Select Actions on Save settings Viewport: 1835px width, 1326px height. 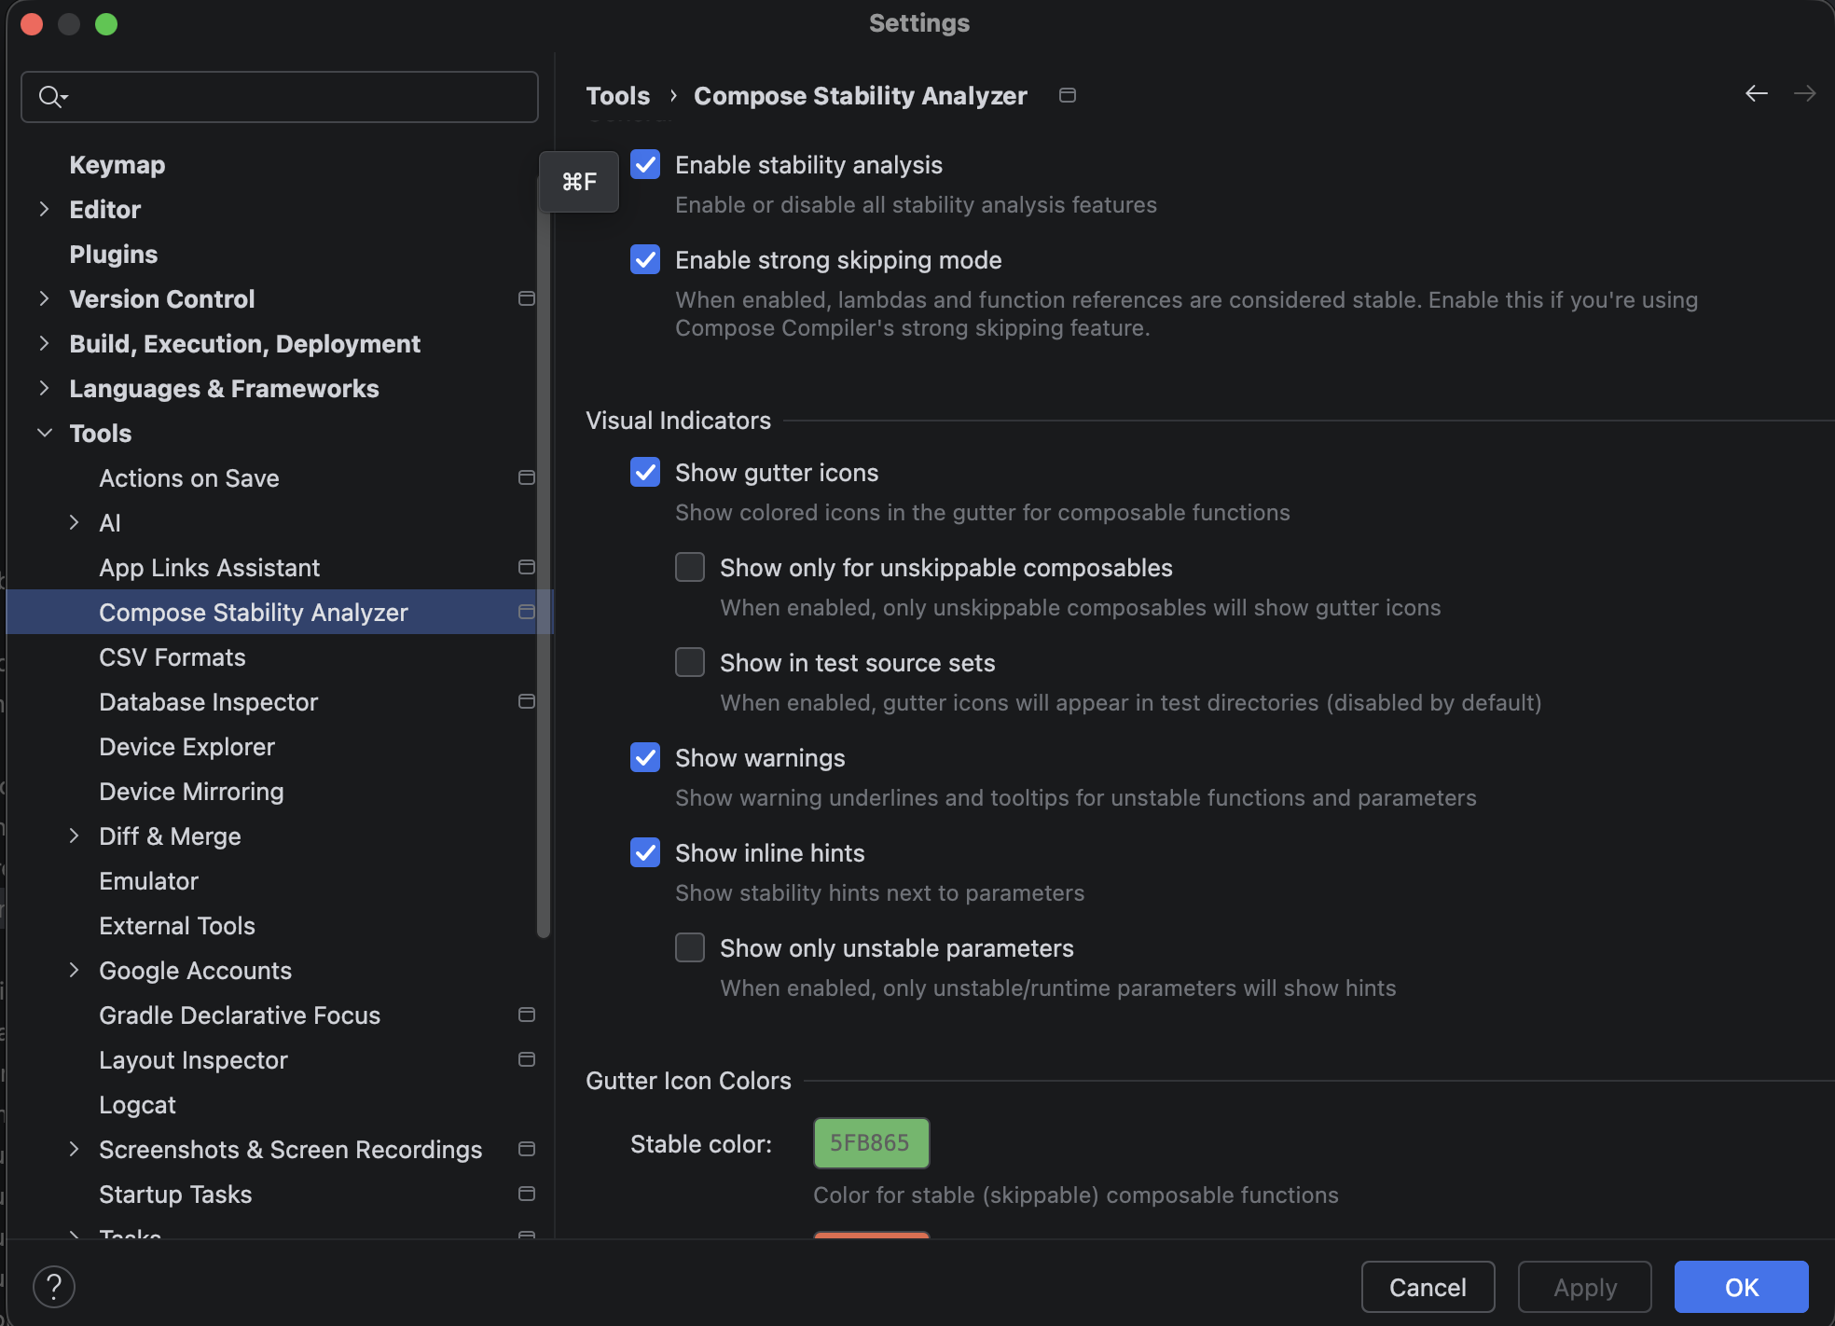[x=189, y=478]
